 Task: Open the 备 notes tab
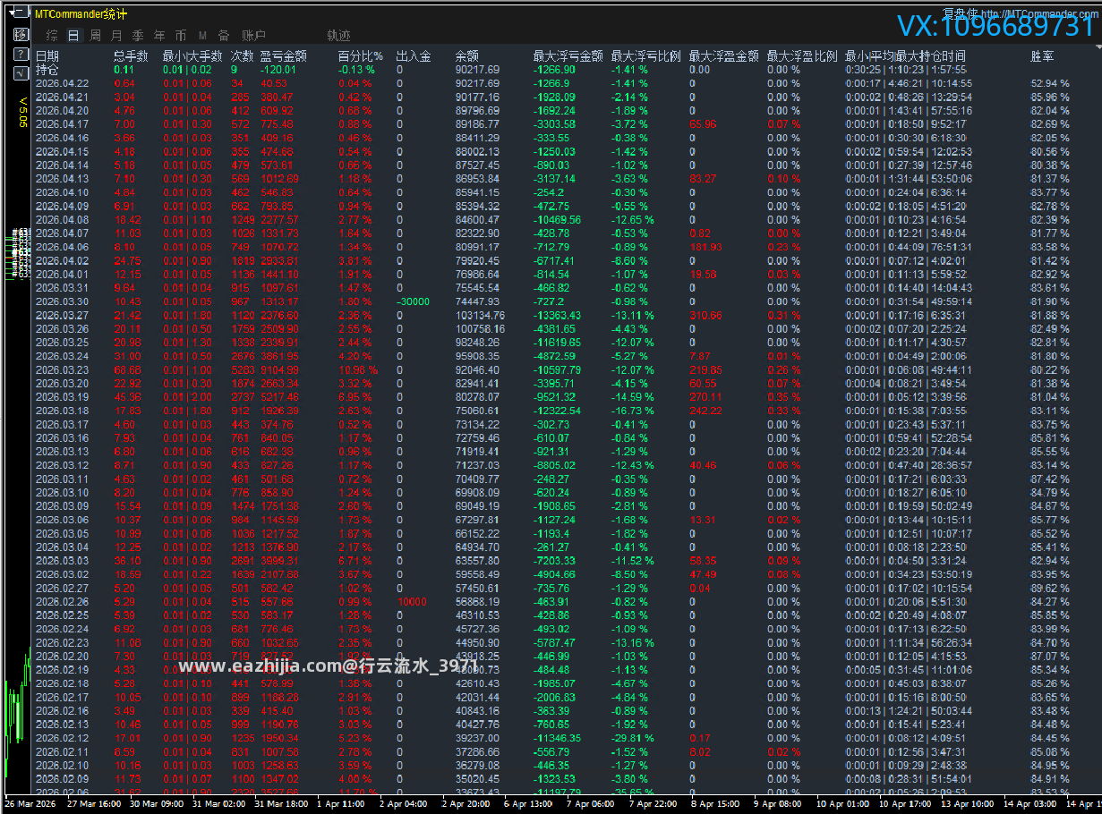click(224, 36)
